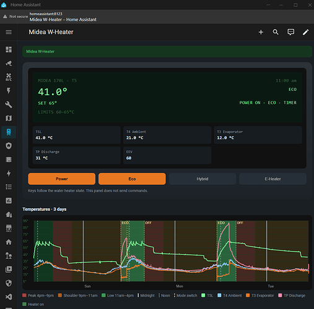This screenshot has width=314, height=309.
Task: Toggle the orange Power key
Action: [x=62, y=179]
